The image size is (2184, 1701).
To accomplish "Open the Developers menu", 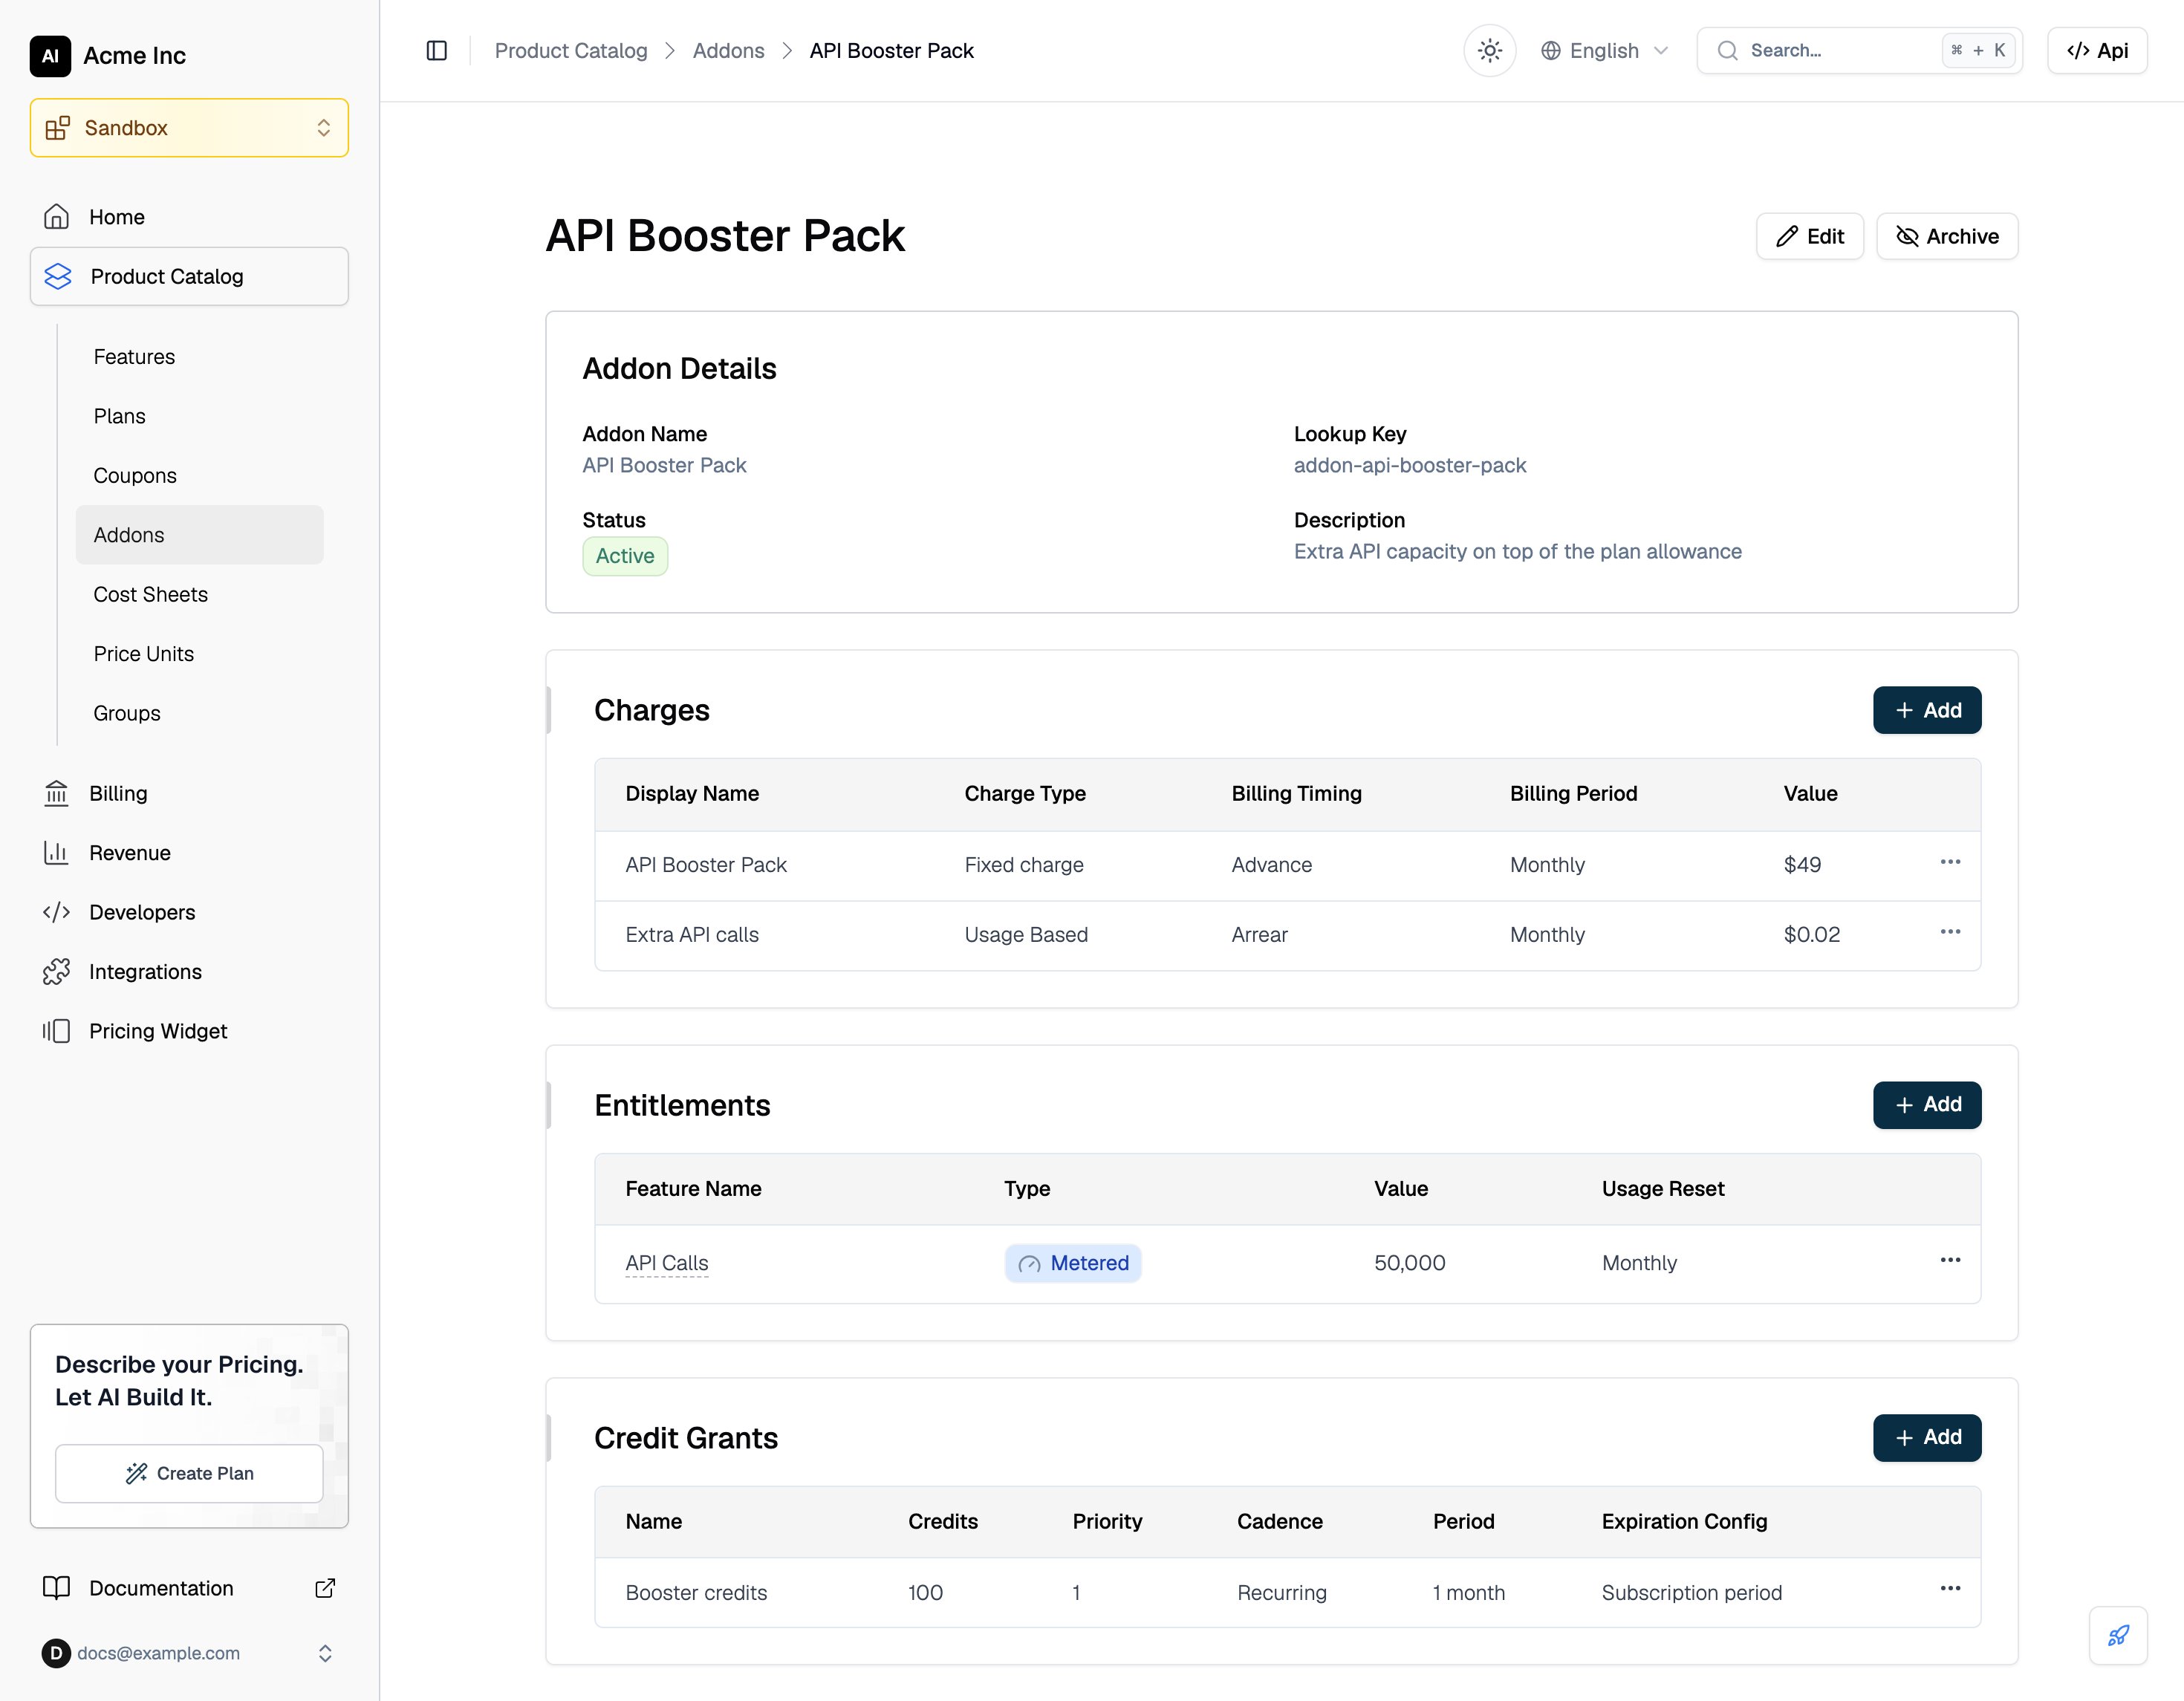I will 189,913.
